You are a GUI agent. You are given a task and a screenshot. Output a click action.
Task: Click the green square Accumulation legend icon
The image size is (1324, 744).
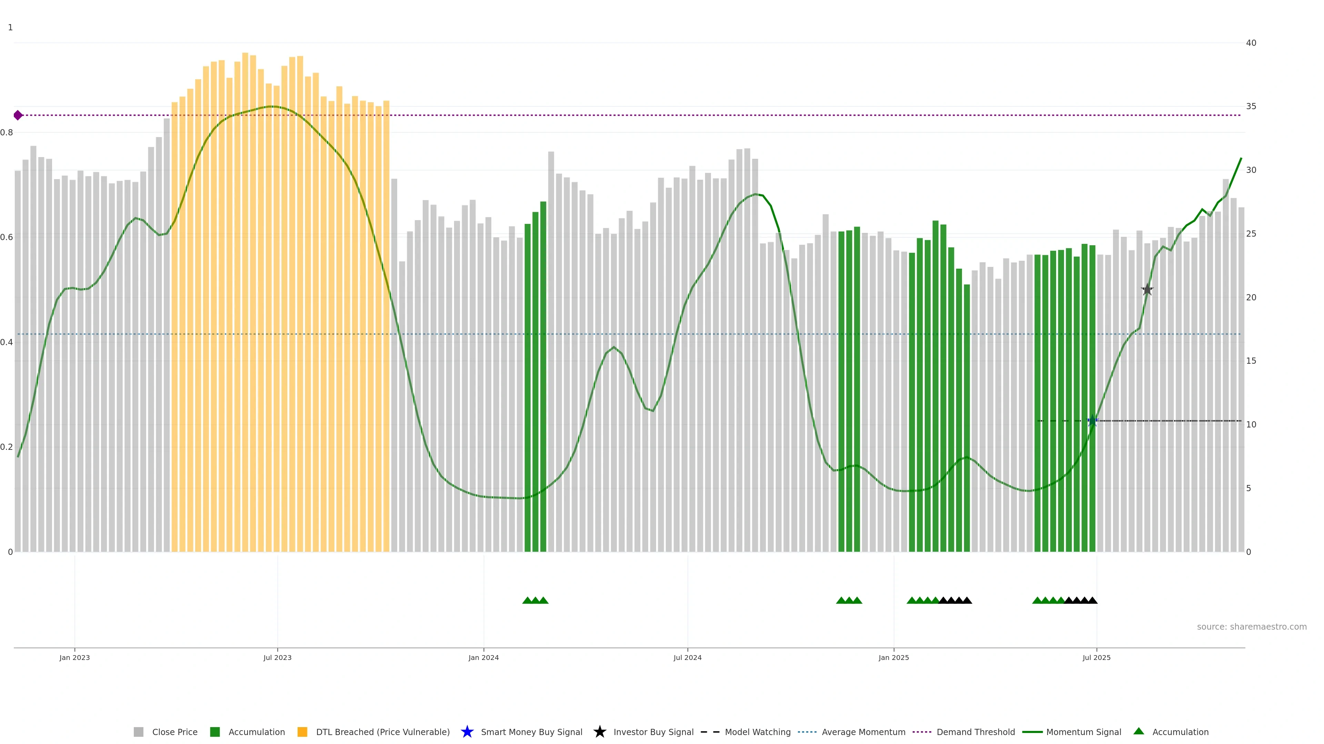[215, 732]
